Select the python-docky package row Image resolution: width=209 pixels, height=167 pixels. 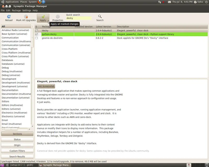pos(121,34)
